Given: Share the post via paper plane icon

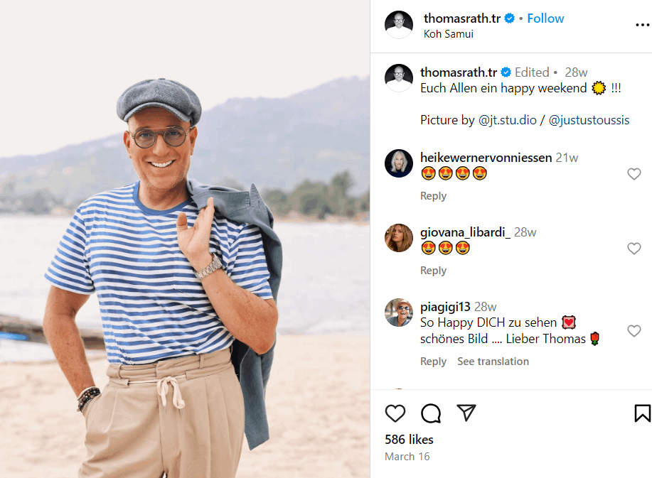Looking at the screenshot, I should pyautogui.click(x=466, y=413).
